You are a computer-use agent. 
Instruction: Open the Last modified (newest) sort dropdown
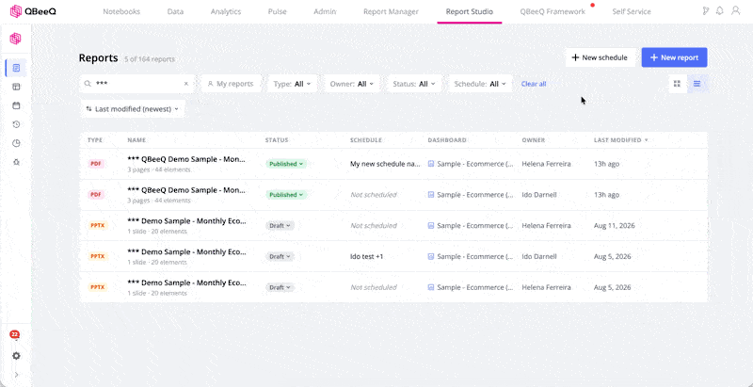[x=132, y=109]
